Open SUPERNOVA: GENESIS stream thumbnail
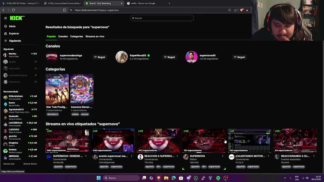This screenshot has height=182, width=324. coord(67,141)
